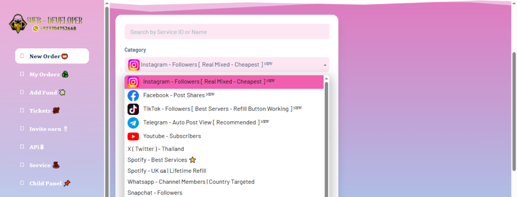
Task: Click the WhatsApp icon beside phone number
Action: (x=36, y=29)
